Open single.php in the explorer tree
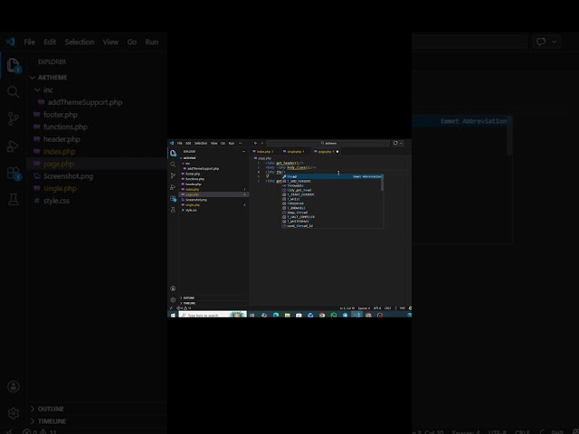Screen dimensions: 579x434 [x=193, y=205]
